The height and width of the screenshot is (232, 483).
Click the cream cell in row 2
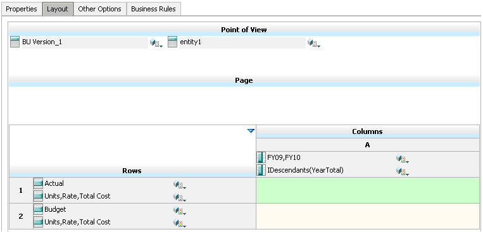368,216
